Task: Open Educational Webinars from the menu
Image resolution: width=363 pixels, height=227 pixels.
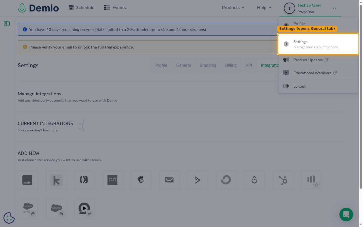Action: click(x=318, y=73)
